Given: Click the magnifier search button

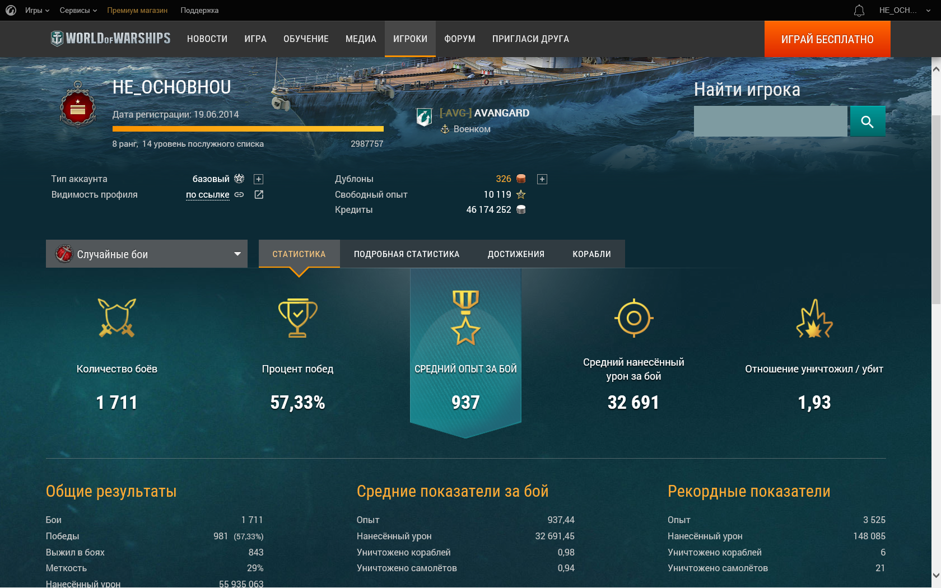Looking at the screenshot, I should pos(868,121).
